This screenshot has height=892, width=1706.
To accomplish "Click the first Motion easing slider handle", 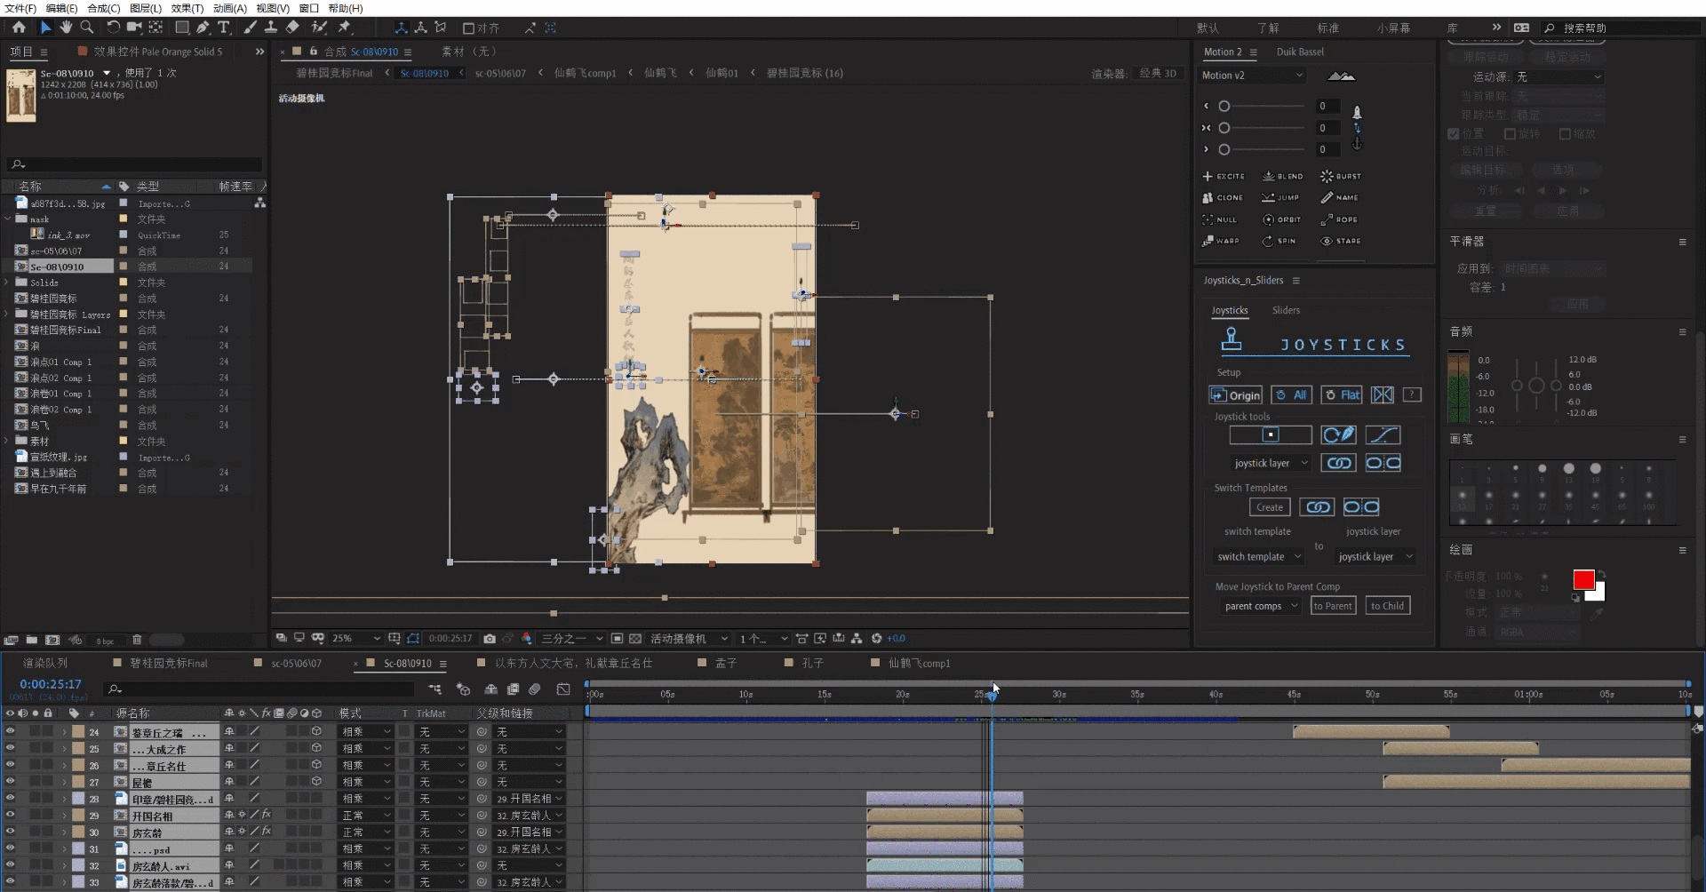I will coord(1224,106).
